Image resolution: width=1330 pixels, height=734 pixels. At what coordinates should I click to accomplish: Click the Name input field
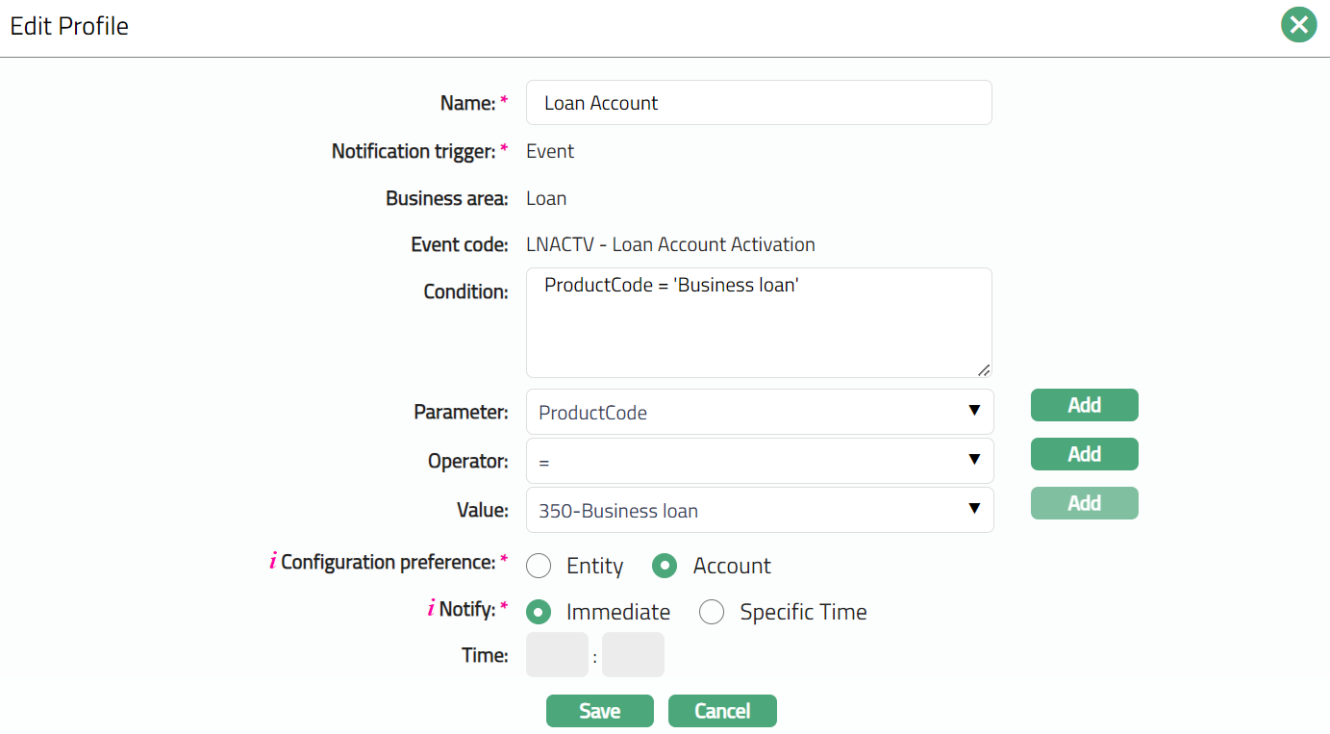point(758,103)
